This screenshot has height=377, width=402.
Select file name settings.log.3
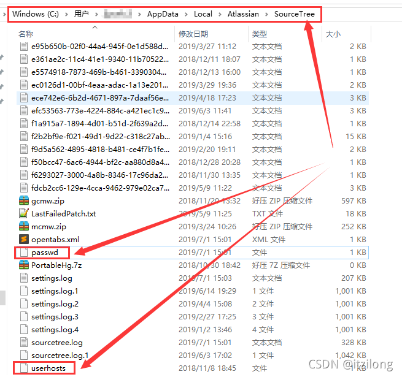[x=55, y=317]
